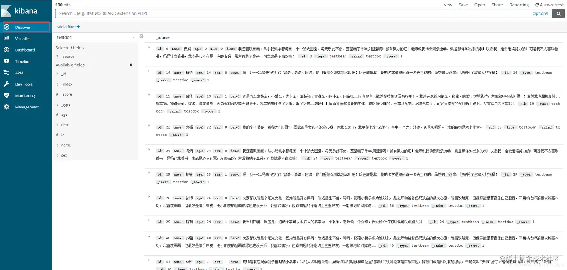567x270 pixels.
Task: Click the search magnifier button
Action: [x=558, y=13]
